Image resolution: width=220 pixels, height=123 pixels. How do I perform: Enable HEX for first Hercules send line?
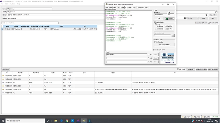pyautogui.click(x=148, y=55)
